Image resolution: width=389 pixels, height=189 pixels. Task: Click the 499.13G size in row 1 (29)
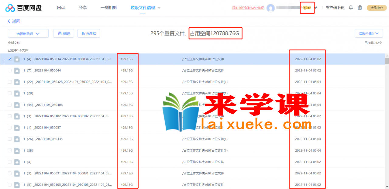point(127,93)
